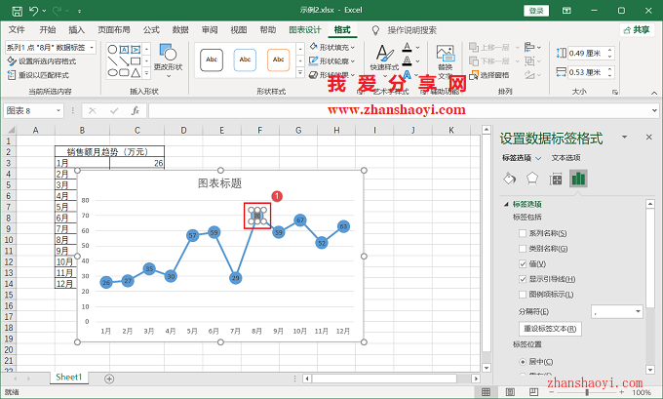The height and width of the screenshot is (399, 663).
Task: Open the Size & Properties tab icon
Action: pyautogui.click(x=555, y=179)
